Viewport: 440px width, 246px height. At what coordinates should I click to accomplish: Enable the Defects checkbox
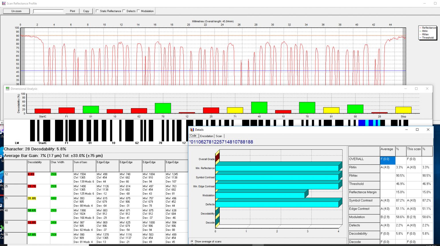[x=124, y=11]
